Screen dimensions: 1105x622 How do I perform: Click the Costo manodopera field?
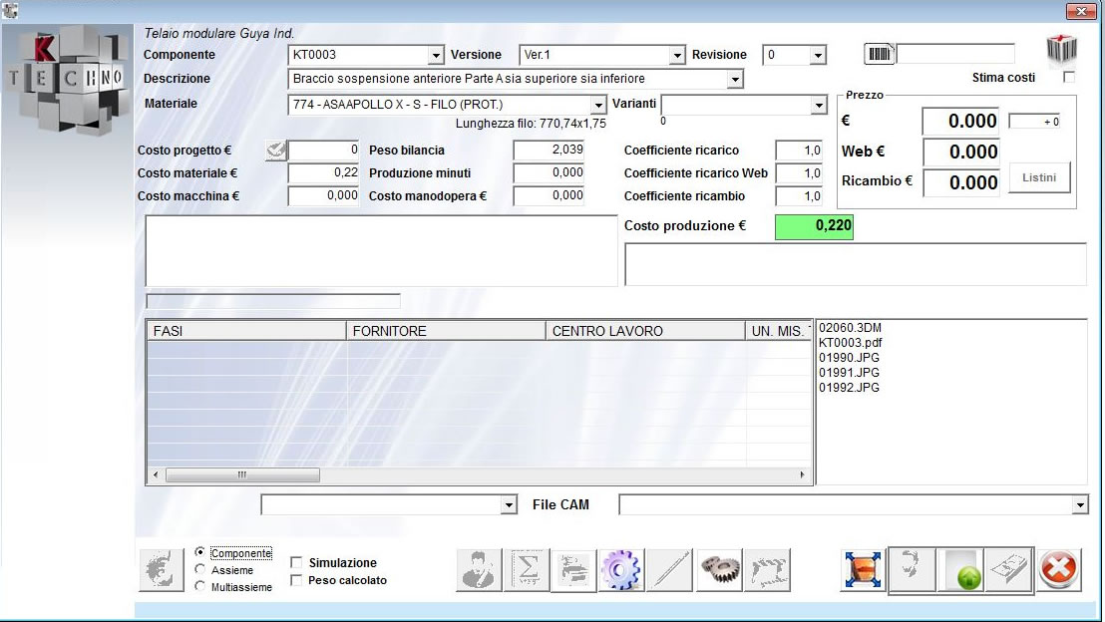pos(549,195)
